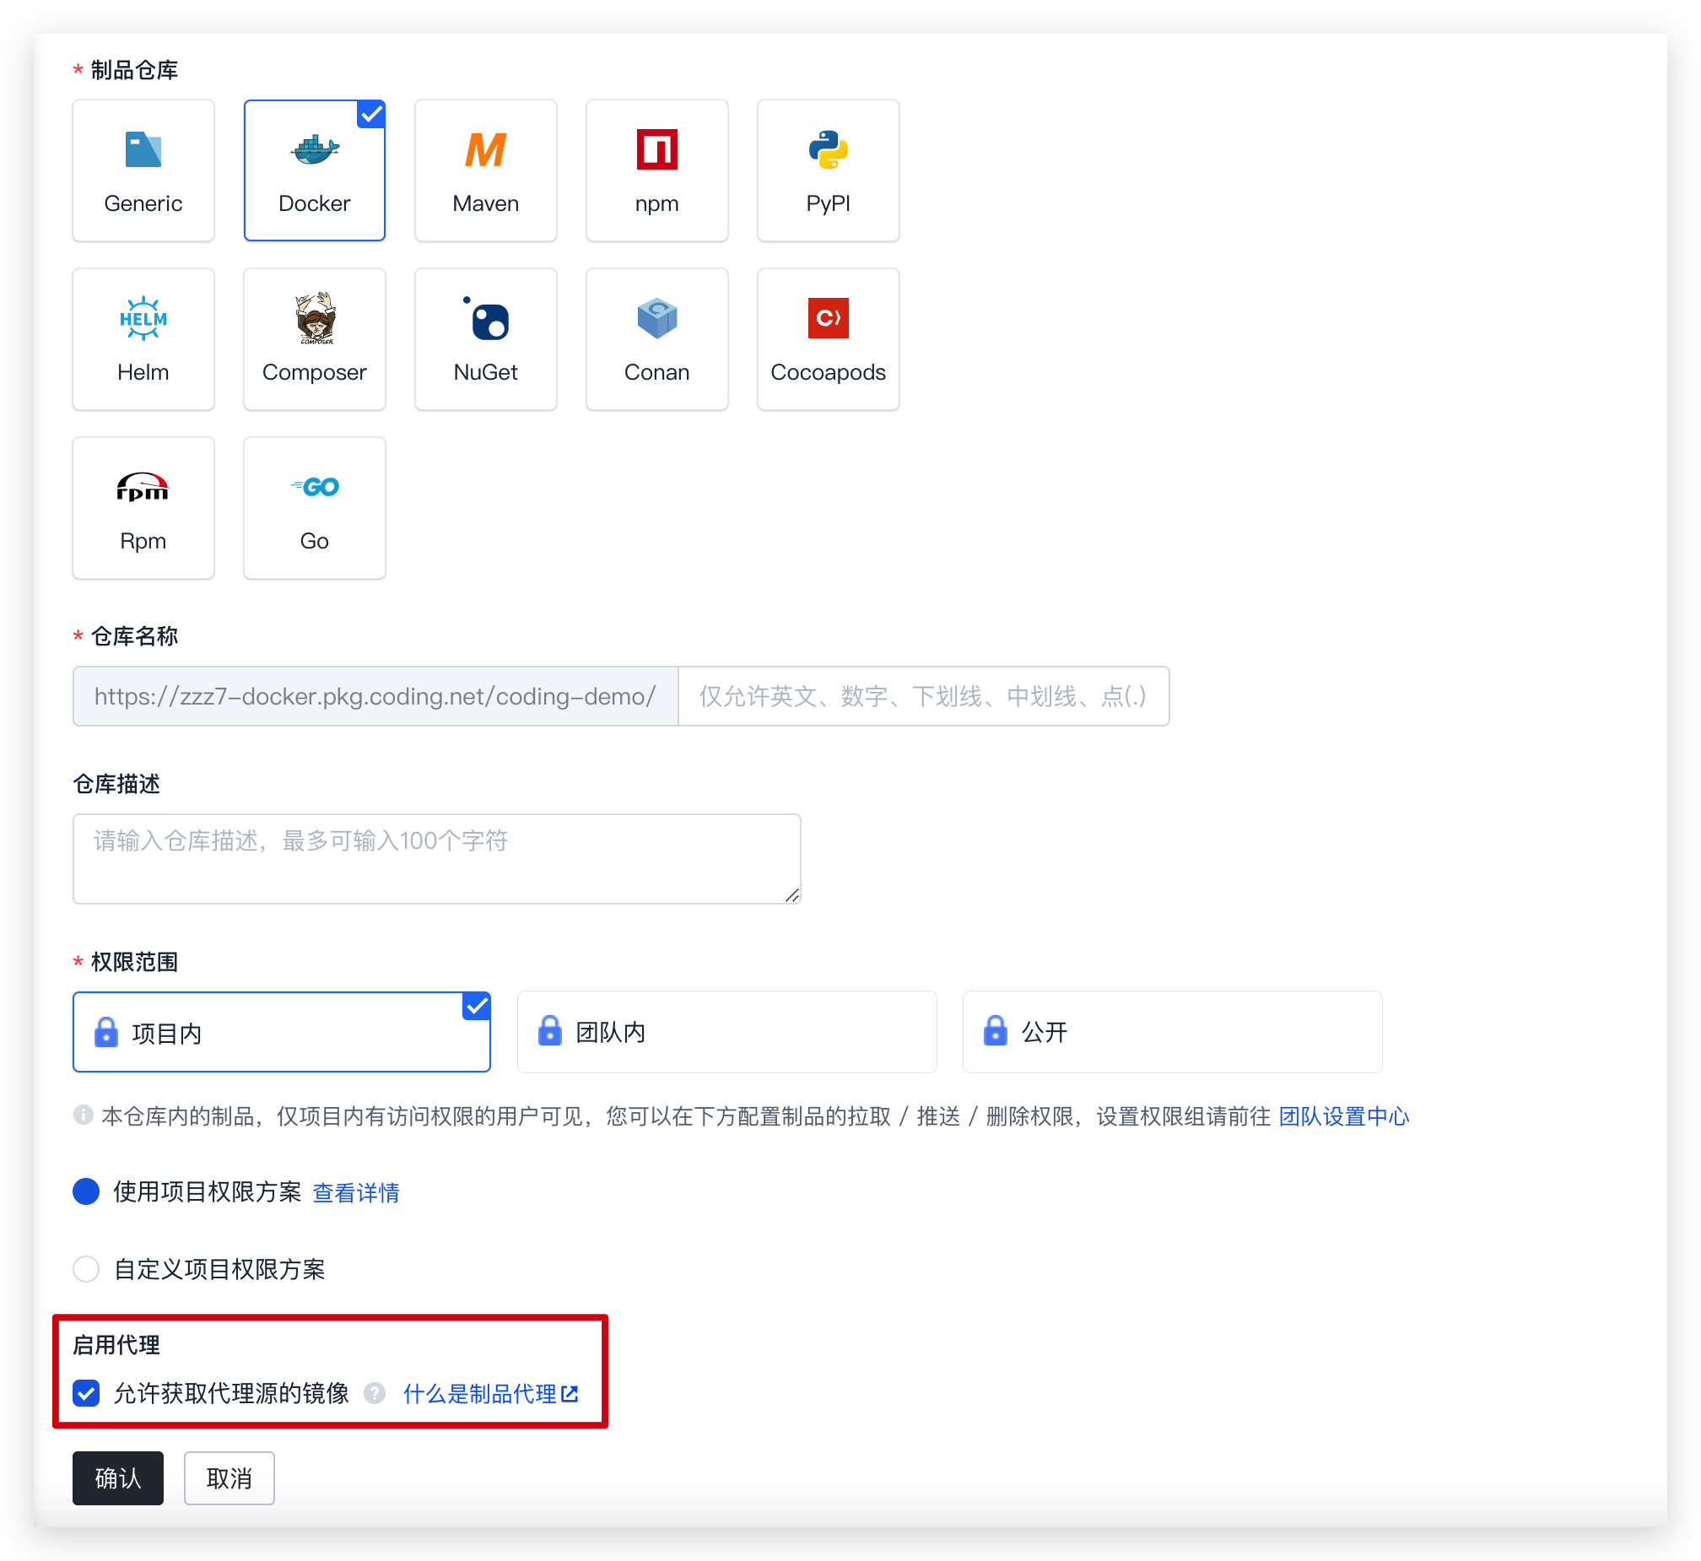Screen dimensions: 1701x1561
Task: Click the 启用代理 heading
Action: 116,1345
